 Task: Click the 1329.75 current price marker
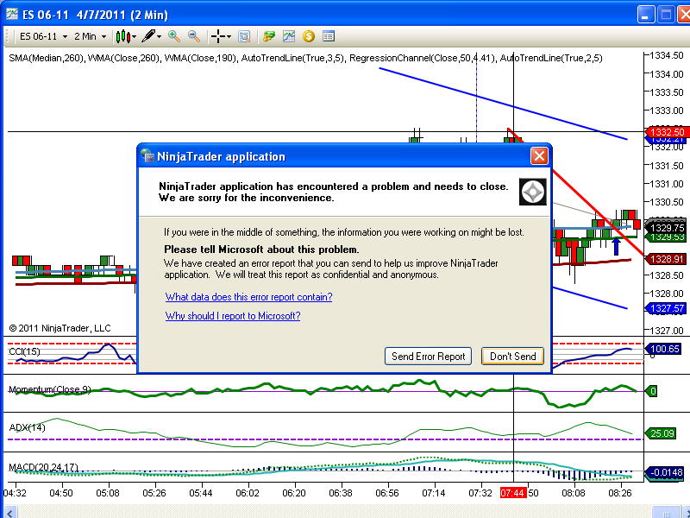[x=666, y=228]
